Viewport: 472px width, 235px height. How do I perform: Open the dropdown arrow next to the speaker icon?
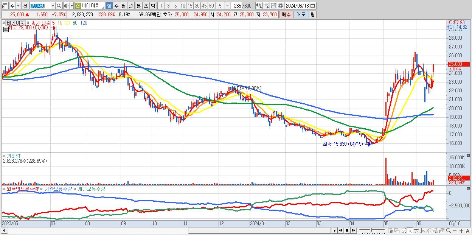[x=71, y=6]
